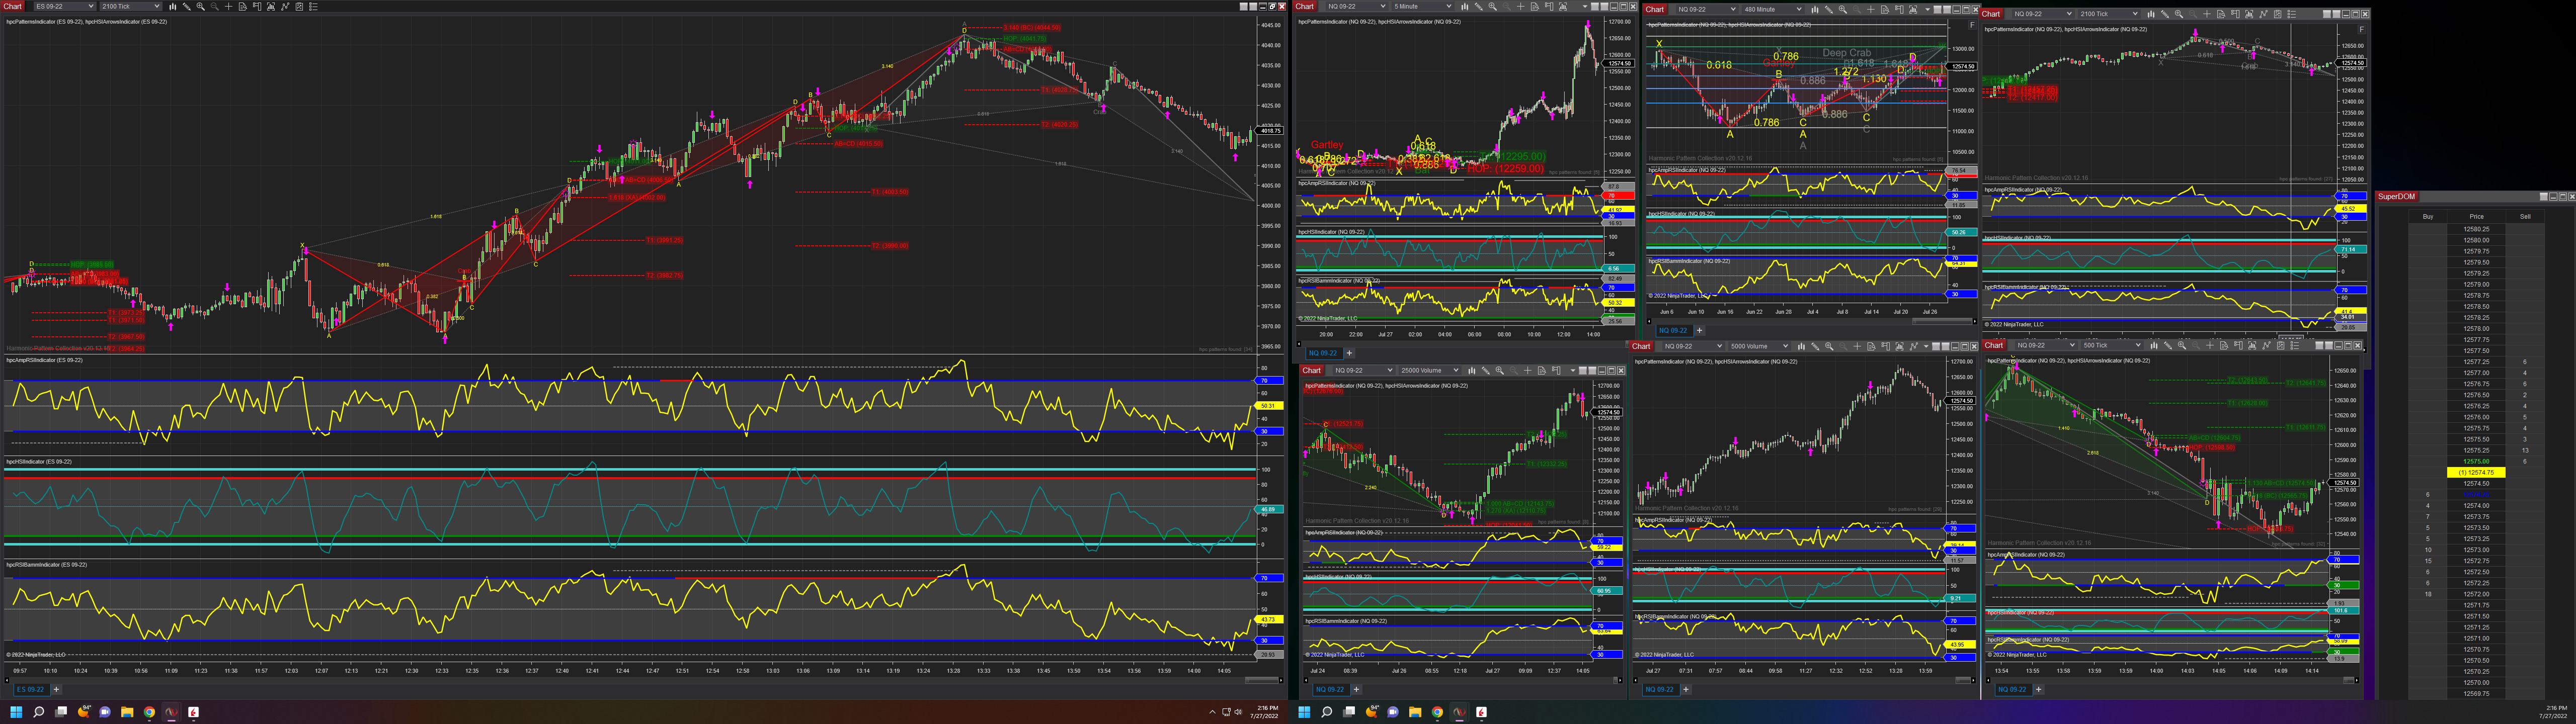Click the Buy column header in SuperDOM
This screenshot has height=724, width=2576.
coord(2427,216)
